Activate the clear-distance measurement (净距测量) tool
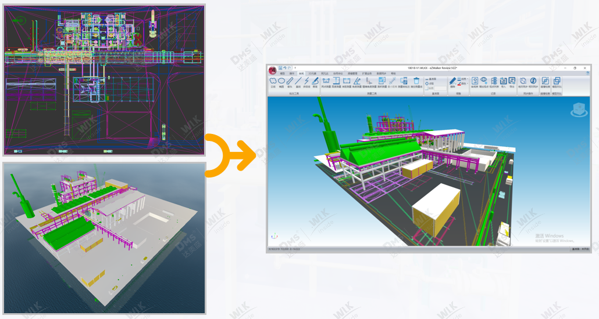Image resolution: width=599 pixels, height=319 pixels. pos(347,83)
